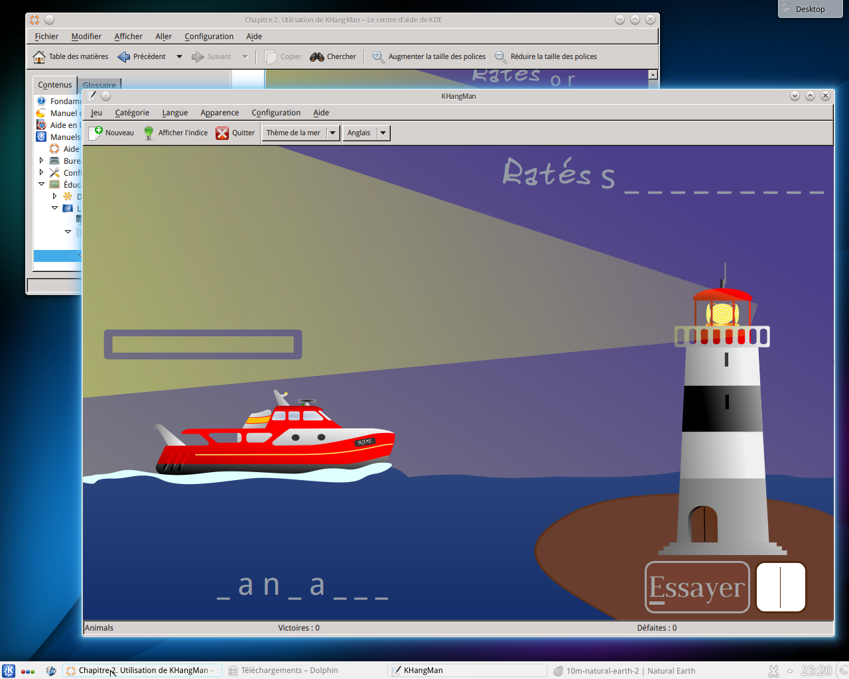The width and height of the screenshot is (849, 679).
Task: Switch to KHangMan taskbar entry
Action: [468, 670]
